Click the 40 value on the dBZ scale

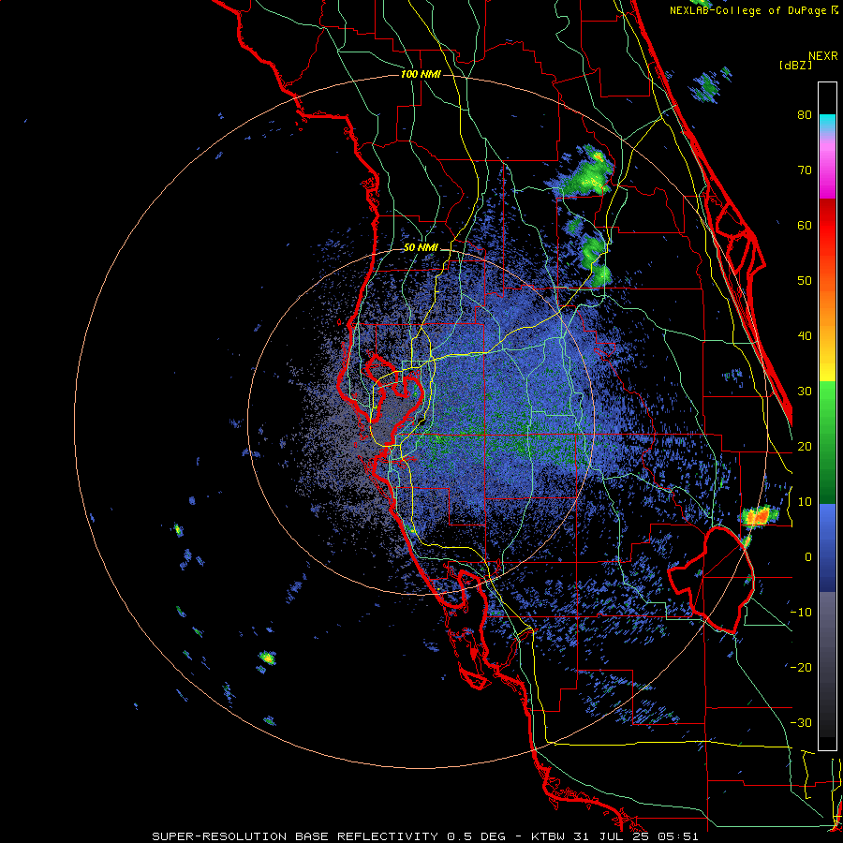pos(805,336)
